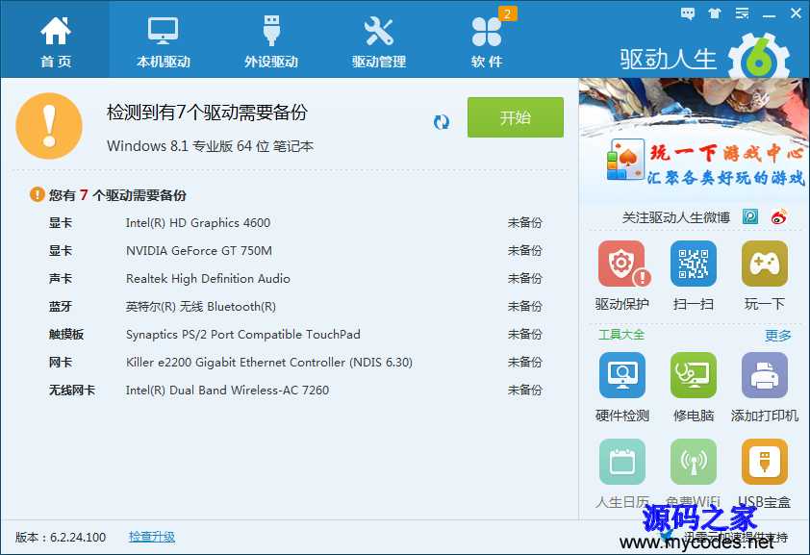Click the 蓝牙 category label
810x555 pixels.
click(x=61, y=307)
